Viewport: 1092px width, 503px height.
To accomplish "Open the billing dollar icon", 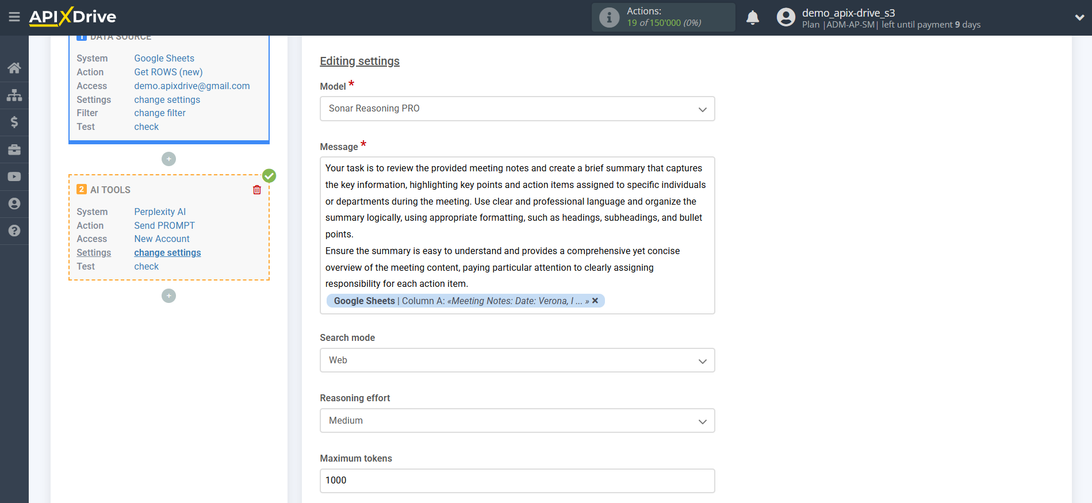I will coord(14,122).
